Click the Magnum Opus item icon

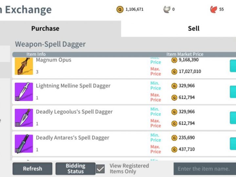pyautogui.click(x=24, y=67)
